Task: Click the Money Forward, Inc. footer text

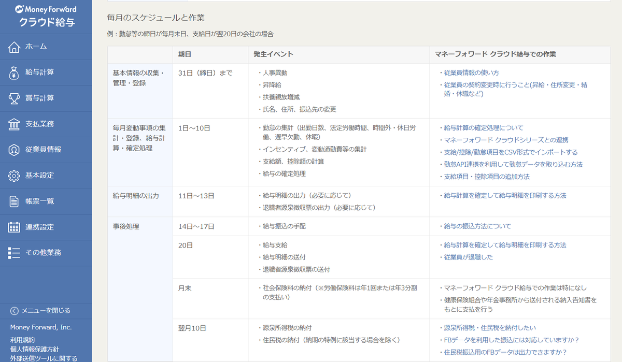Action: (41, 327)
